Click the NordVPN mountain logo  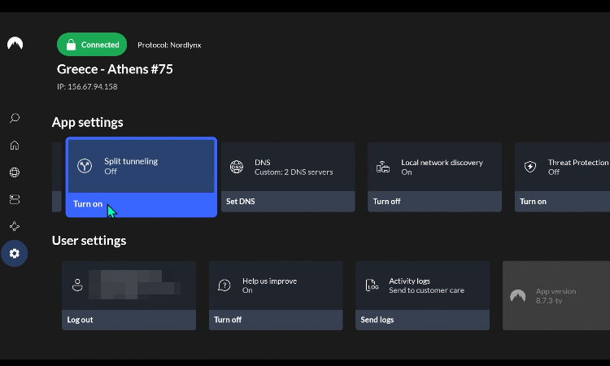15,43
